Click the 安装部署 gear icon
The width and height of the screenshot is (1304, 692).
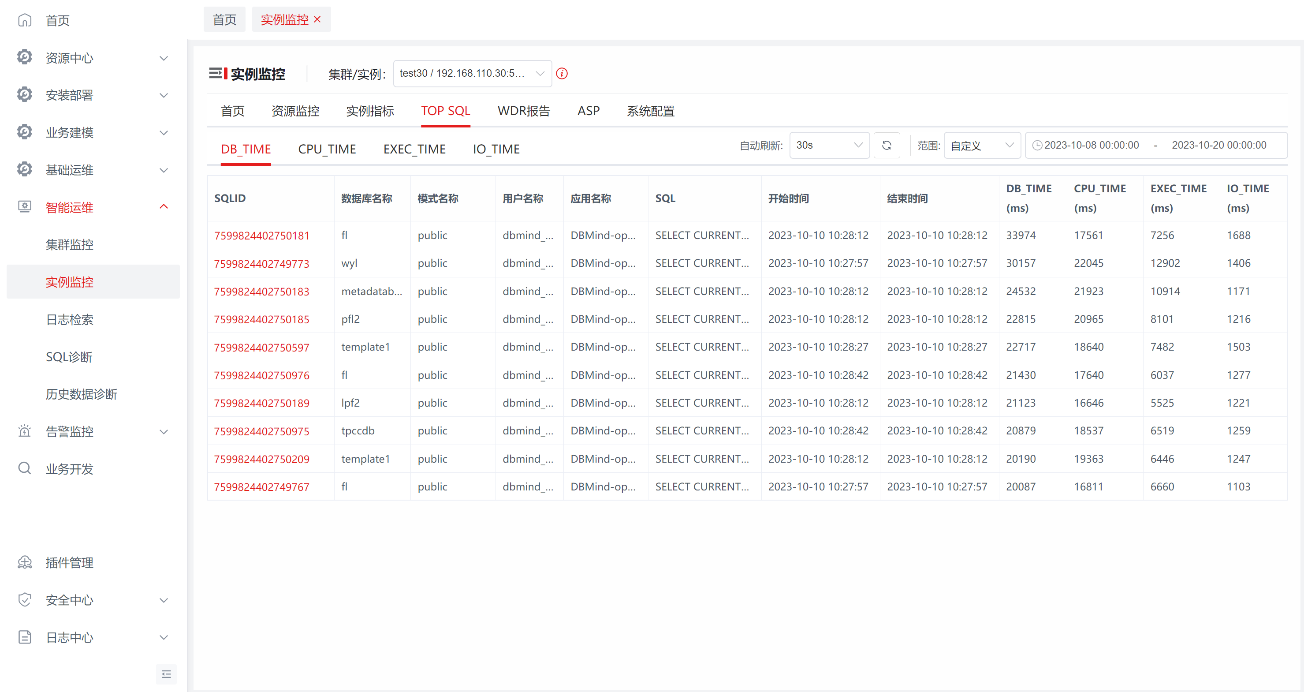pos(24,95)
